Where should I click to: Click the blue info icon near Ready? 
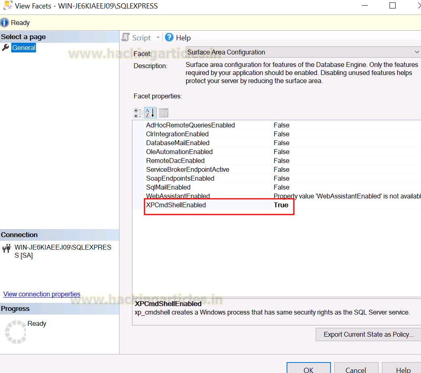(4, 23)
